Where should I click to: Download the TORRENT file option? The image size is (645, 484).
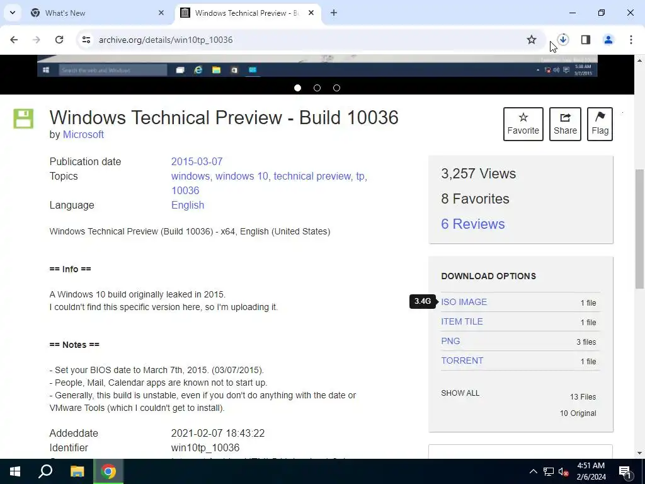pos(462,360)
